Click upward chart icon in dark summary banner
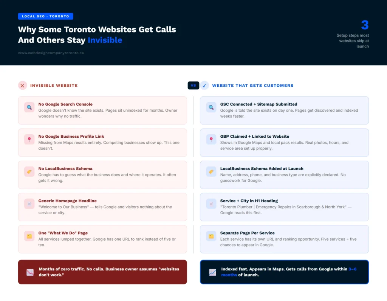Viewport: 387px width, 301px height. point(212,272)
